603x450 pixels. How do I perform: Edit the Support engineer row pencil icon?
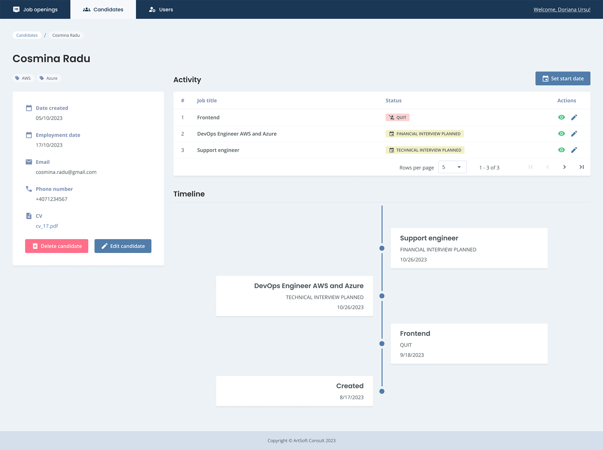[x=574, y=150]
